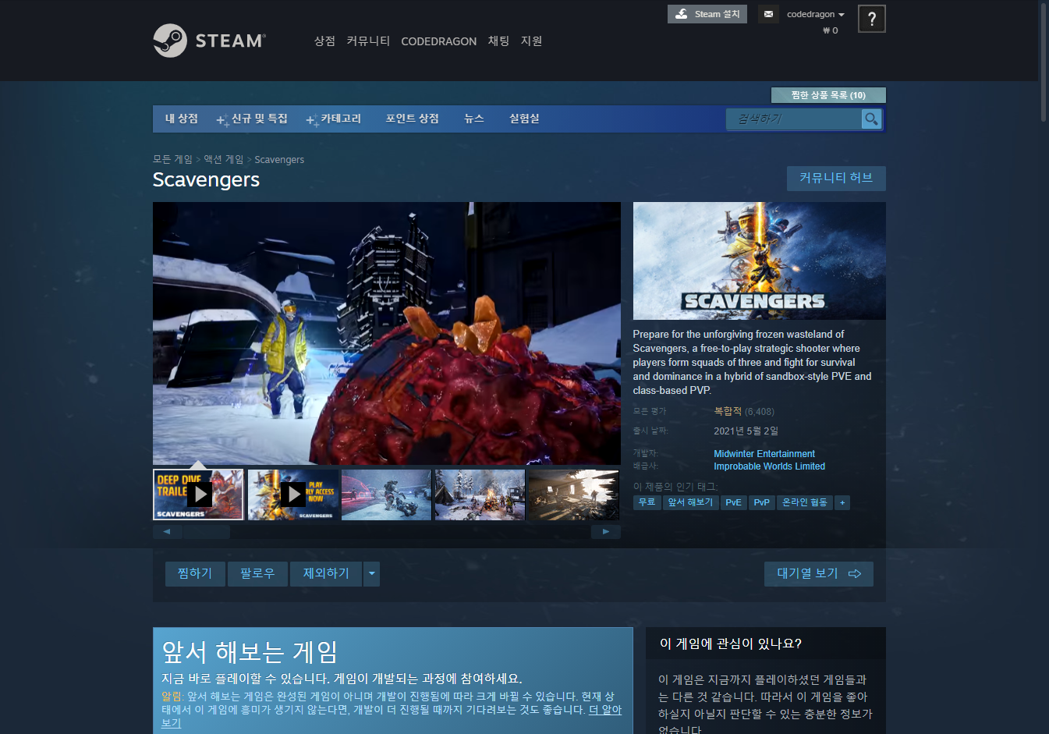Viewport: 1049px width, 734px height.
Task: Open the codedragon account dropdown
Action: (815, 14)
